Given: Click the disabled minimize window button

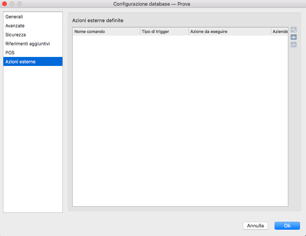Looking at the screenshot, I should point(12,4).
